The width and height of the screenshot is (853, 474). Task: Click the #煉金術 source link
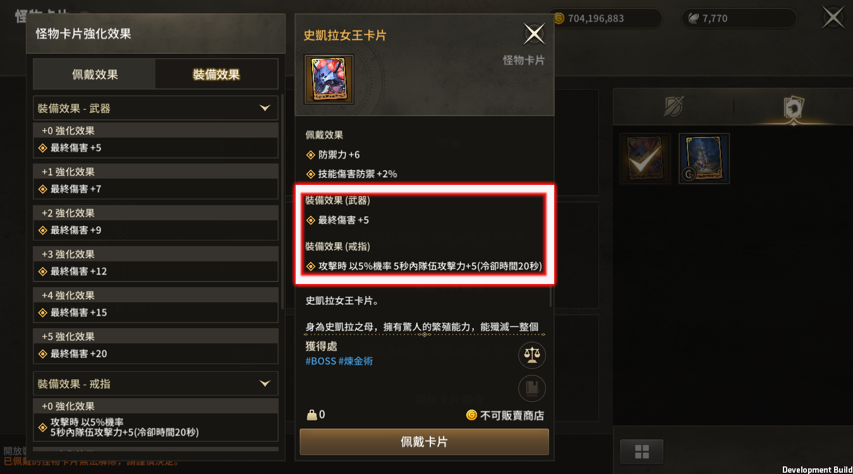click(356, 362)
